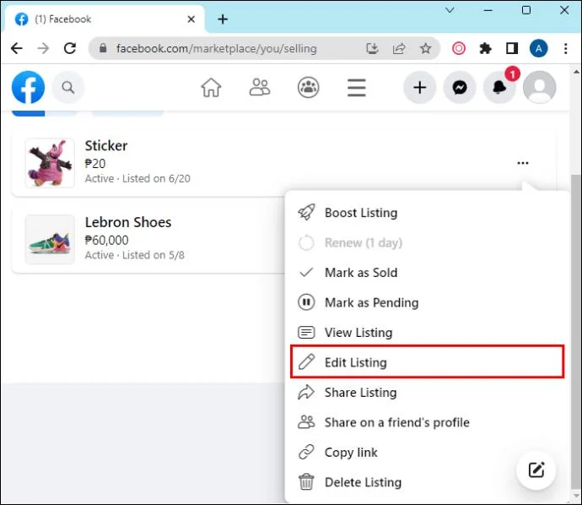
Task: Click the trash can icon for Delete Listing
Action: 306,482
